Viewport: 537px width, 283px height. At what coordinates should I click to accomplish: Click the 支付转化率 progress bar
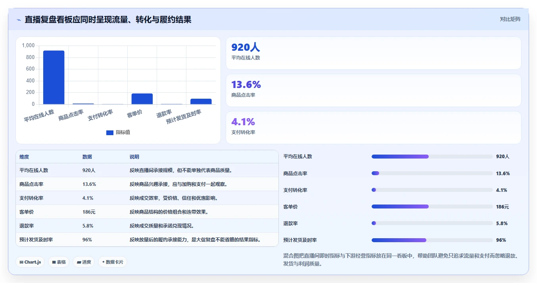pyautogui.click(x=432, y=190)
